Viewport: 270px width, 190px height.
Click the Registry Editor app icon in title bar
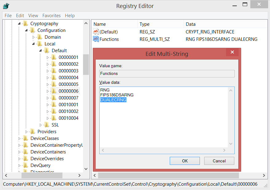(x=6, y=6)
